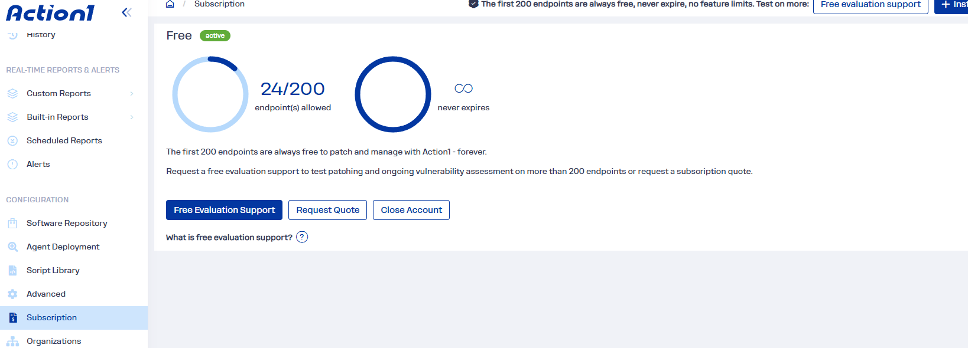Select Subscription in the sidebar
Image resolution: width=968 pixels, height=348 pixels.
point(74,317)
